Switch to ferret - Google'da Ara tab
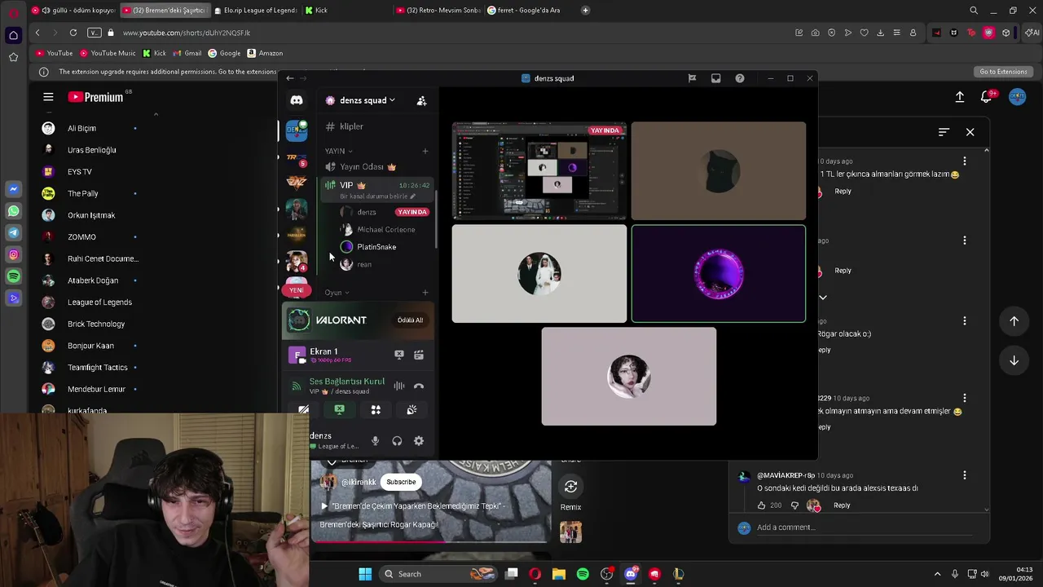Image resolution: width=1043 pixels, height=587 pixels. (x=527, y=11)
